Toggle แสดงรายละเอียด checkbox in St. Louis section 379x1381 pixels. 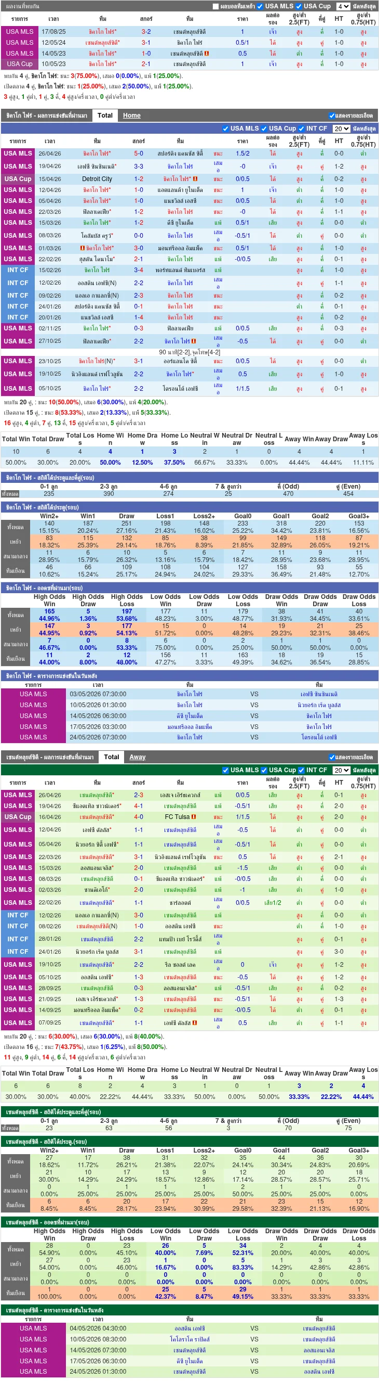331,757
